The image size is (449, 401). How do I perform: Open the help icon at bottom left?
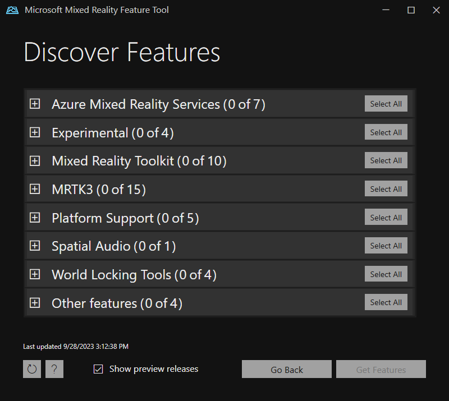click(54, 369)
